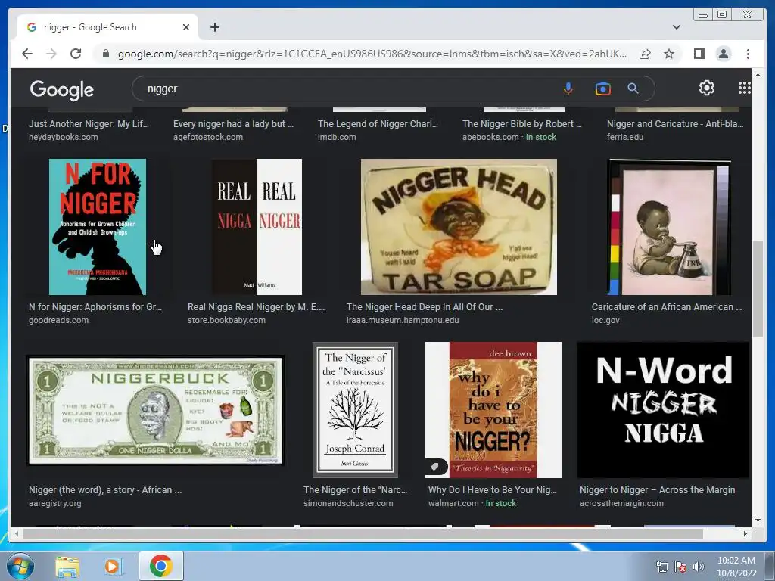Open the ferris.edu result title
This screenshot has height=581, width=775.
pos(675,124)
